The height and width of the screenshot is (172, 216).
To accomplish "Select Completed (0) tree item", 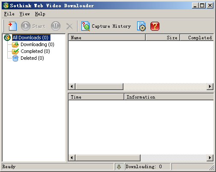I will (x=35, y=51).
